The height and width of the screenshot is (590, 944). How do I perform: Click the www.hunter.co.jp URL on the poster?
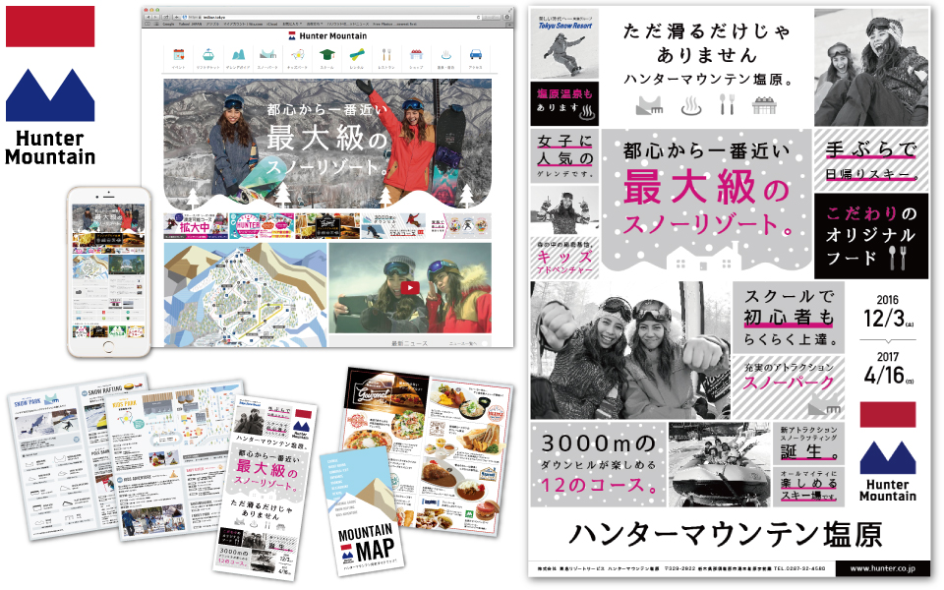pyautogui.click(x=883, y=568)
